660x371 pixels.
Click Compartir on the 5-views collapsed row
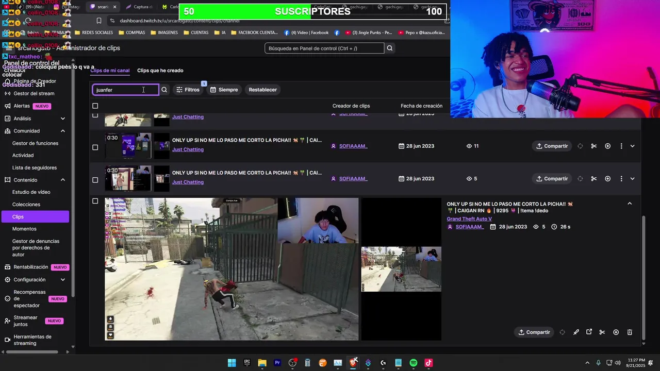[x=552, y=179]
